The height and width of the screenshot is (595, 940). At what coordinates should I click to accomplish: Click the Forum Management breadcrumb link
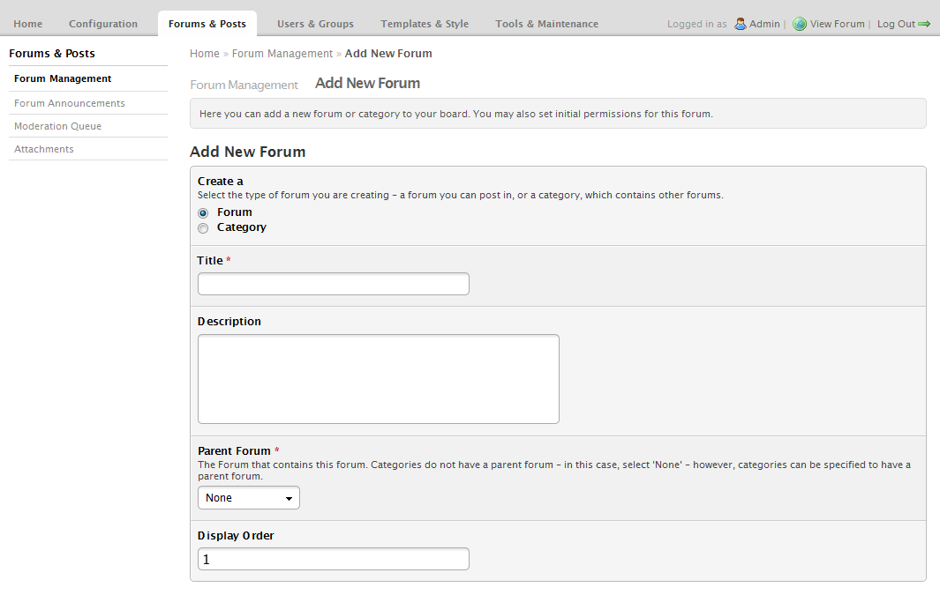tap(282, 53)
